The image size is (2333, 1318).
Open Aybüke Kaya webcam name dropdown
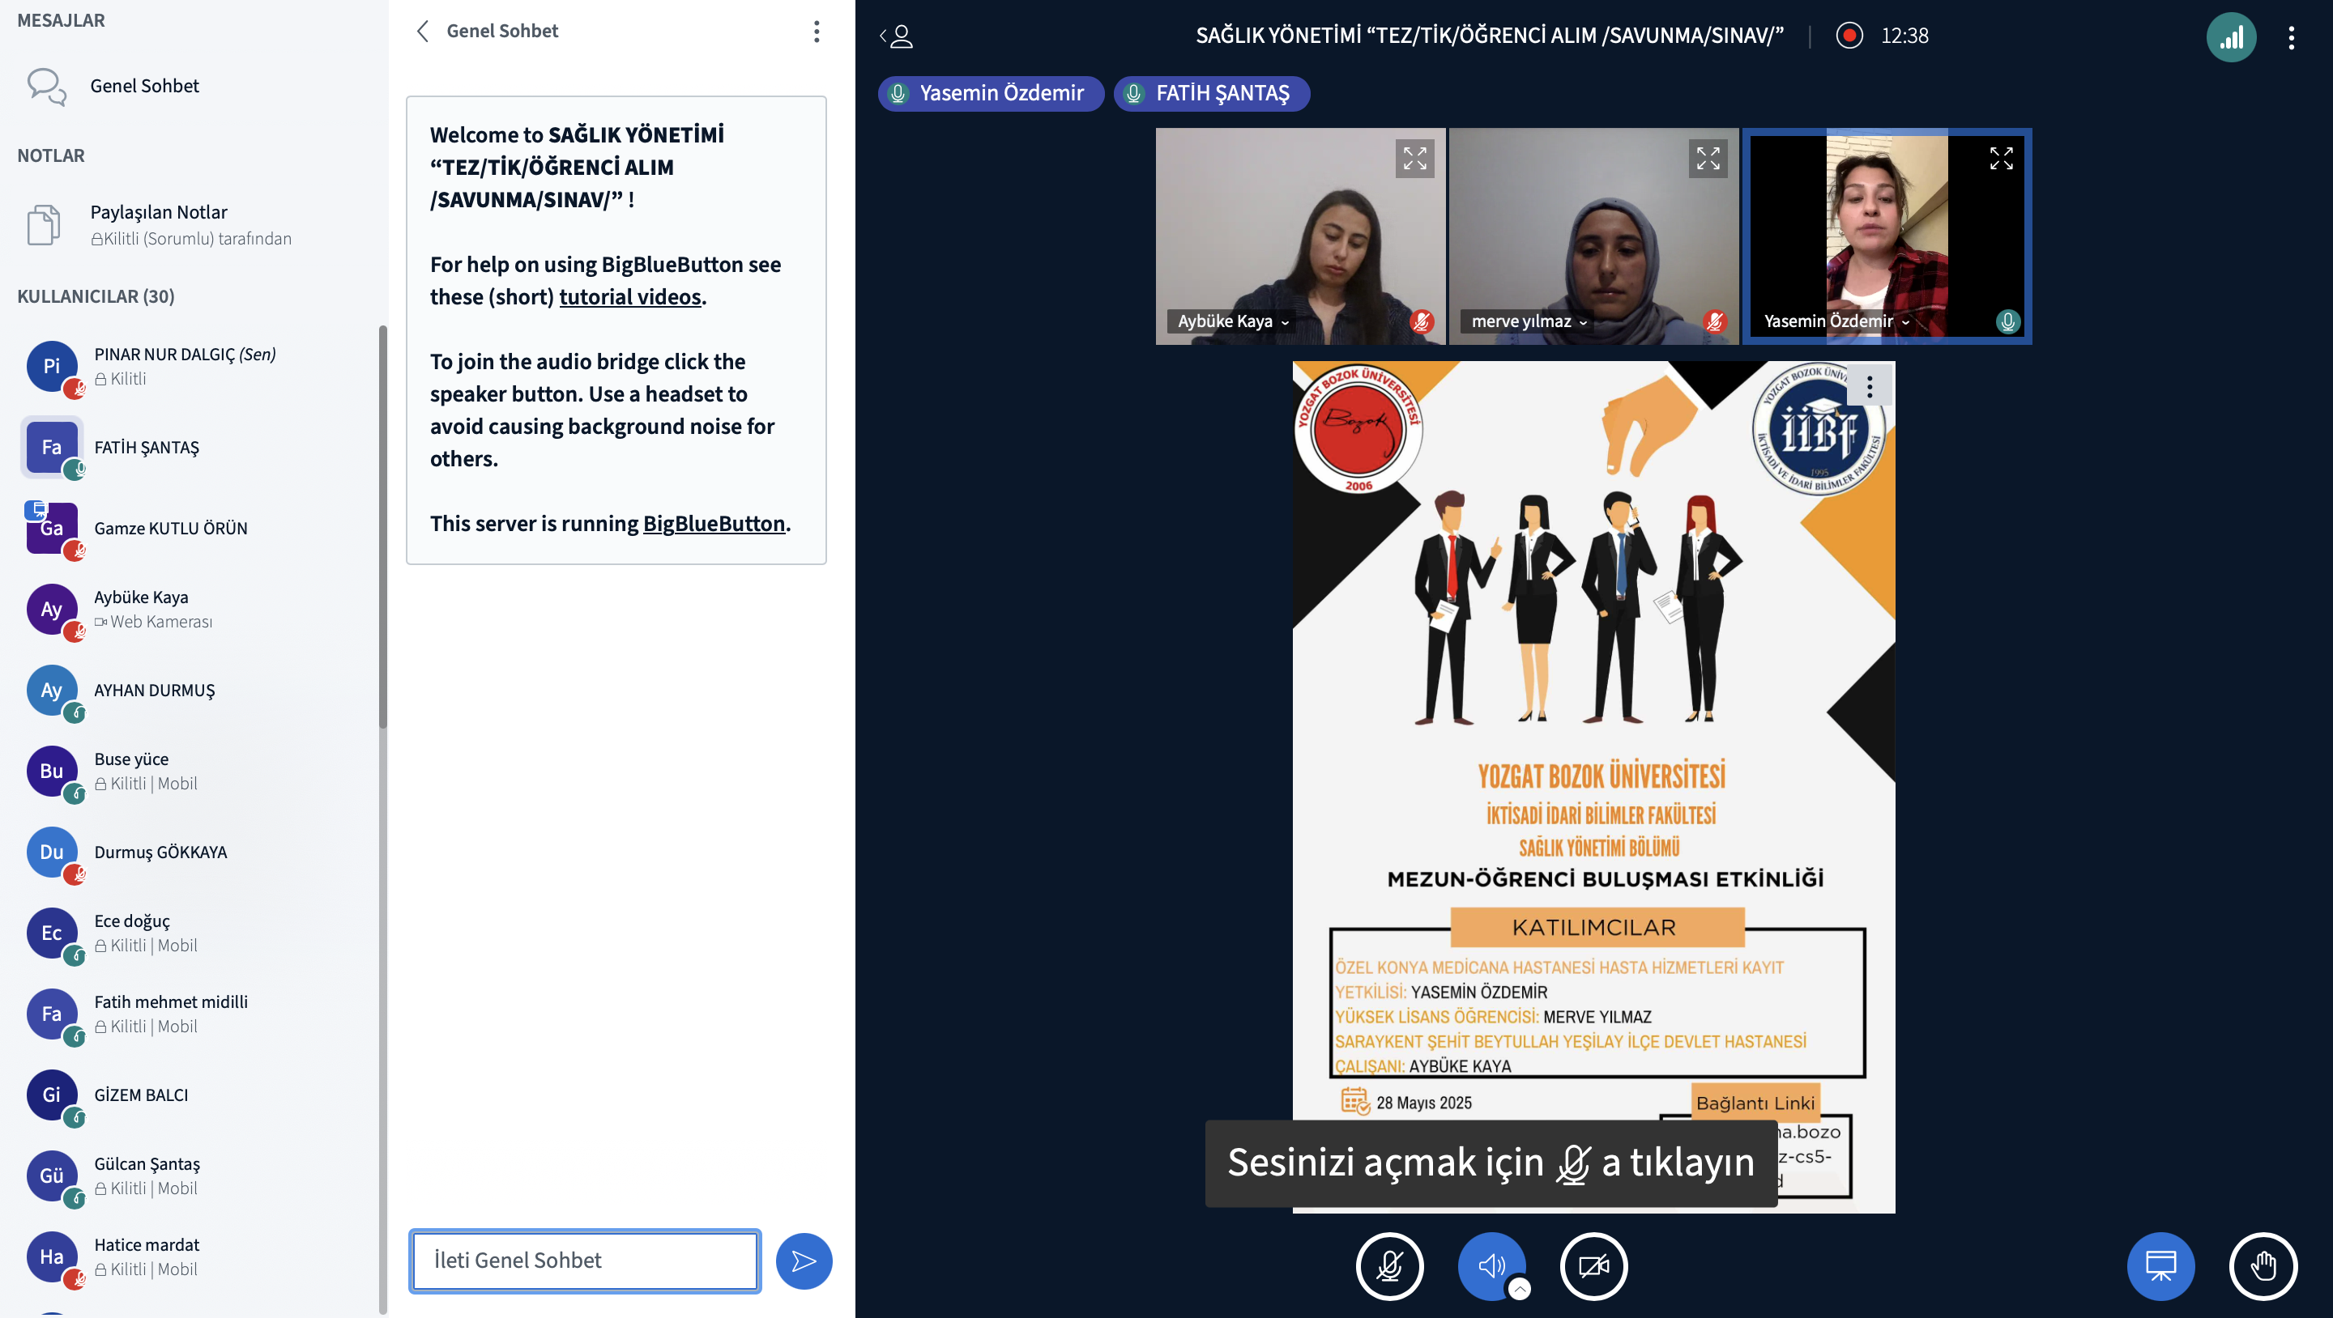[x=1233, y=321]
